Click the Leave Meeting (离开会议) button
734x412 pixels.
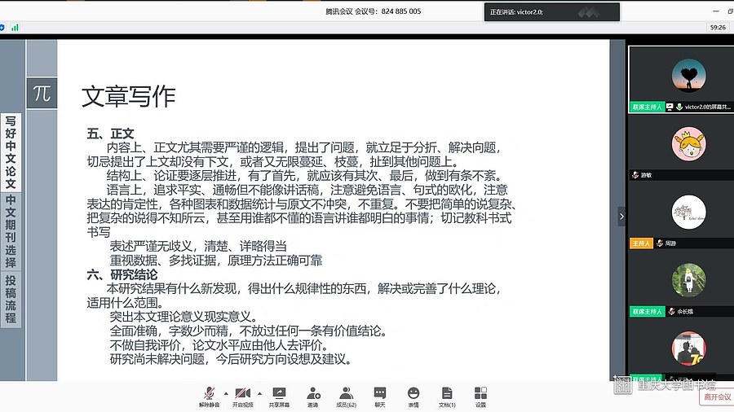point(715,397)
